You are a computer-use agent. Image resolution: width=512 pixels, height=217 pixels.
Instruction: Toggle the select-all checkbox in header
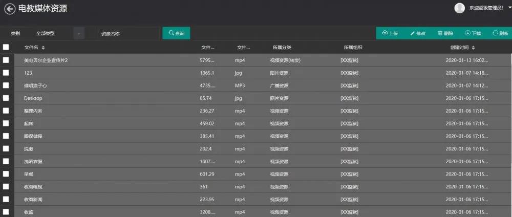tap(6, 47)
